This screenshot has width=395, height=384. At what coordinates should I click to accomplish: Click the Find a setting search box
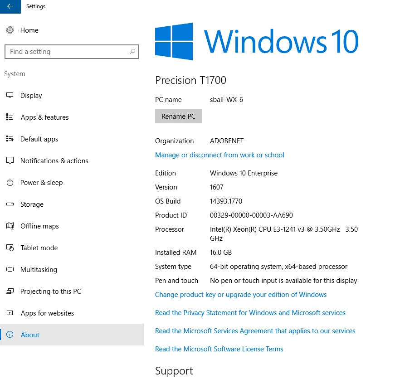[72, 52]
